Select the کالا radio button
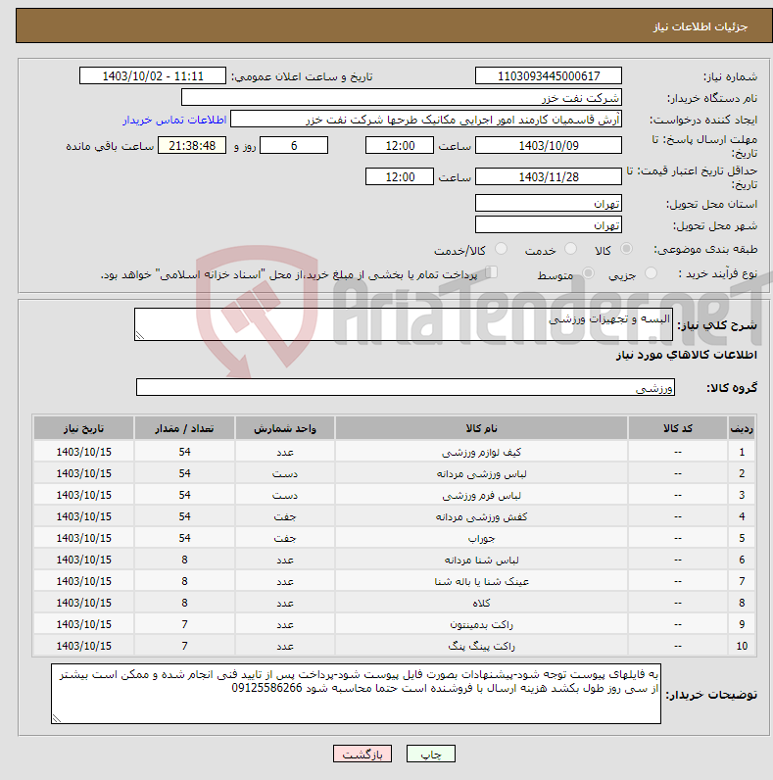773x780 pixels. (x=626, y=249)
